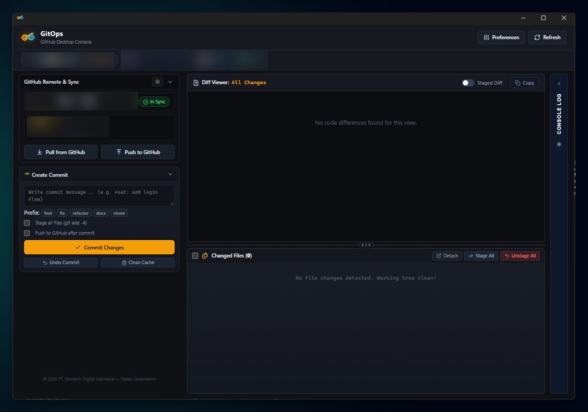Undo the last commit

[x=61, y=262]
